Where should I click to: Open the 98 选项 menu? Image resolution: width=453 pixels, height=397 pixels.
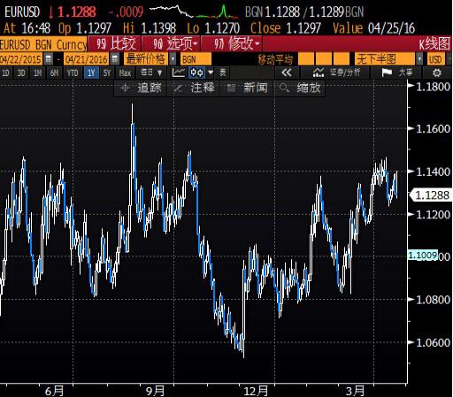point(172,44)
